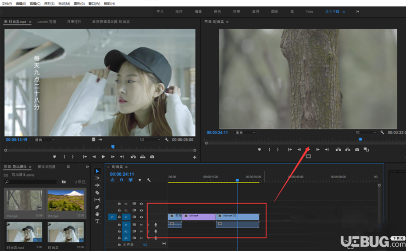Toggle sync lock on track A1

coord(134,225)
